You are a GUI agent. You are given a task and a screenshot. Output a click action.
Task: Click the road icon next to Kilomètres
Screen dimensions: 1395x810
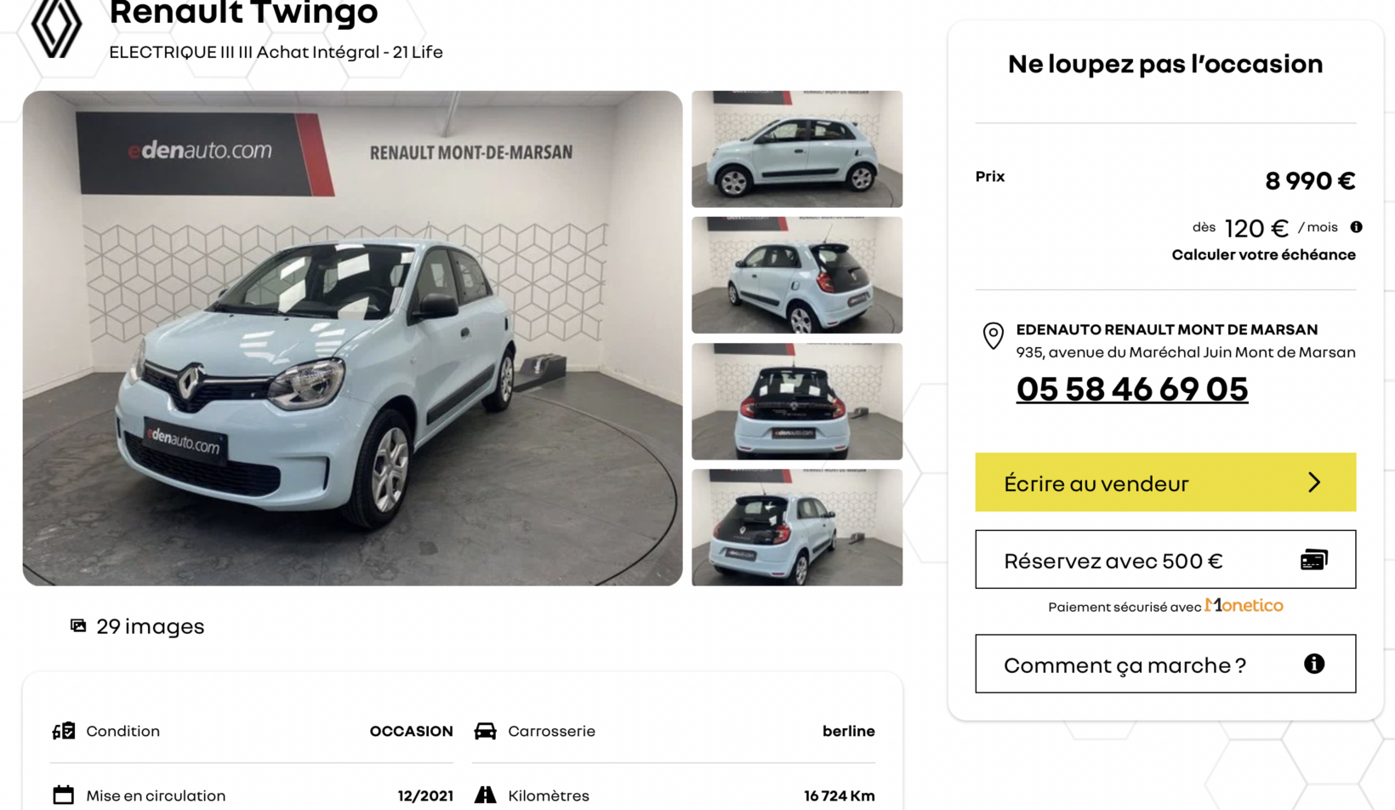(x=485, y=795)
